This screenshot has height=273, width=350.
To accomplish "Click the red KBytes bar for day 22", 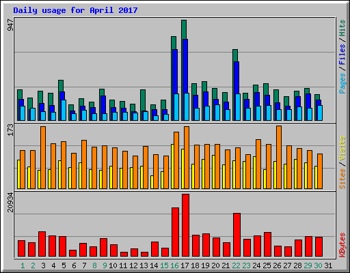I will [237, 235].
